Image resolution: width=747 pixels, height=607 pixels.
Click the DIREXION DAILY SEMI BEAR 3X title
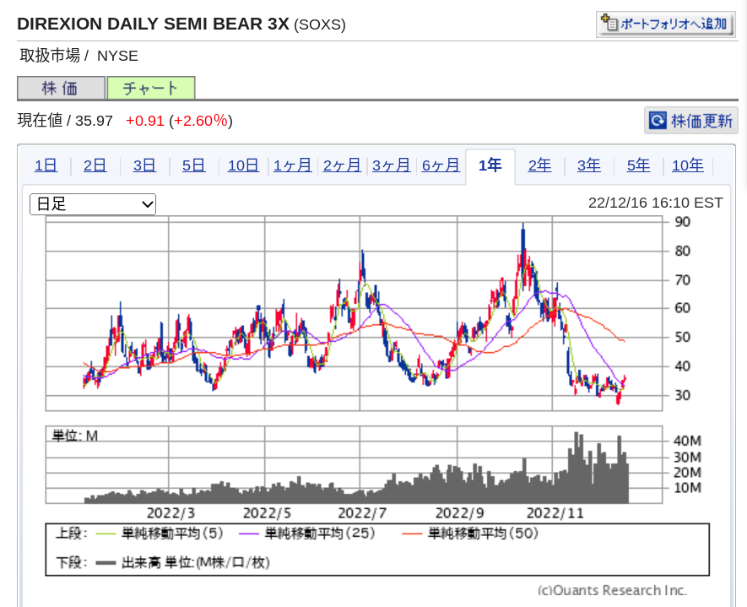coord(153,24)
